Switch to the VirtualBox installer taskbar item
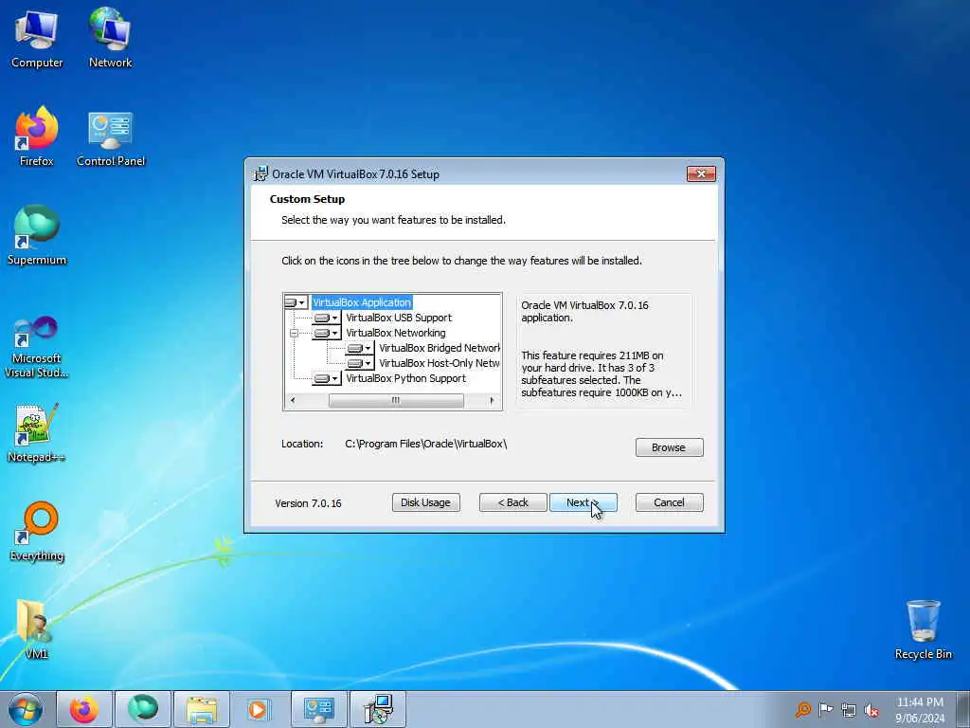This screenshot has width=970, height=728. pos(378,709)
